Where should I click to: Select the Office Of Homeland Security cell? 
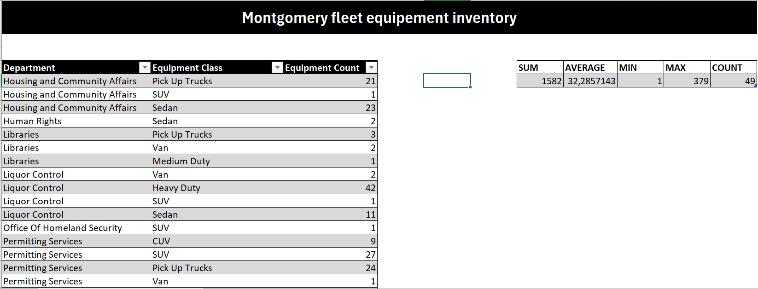76,228
